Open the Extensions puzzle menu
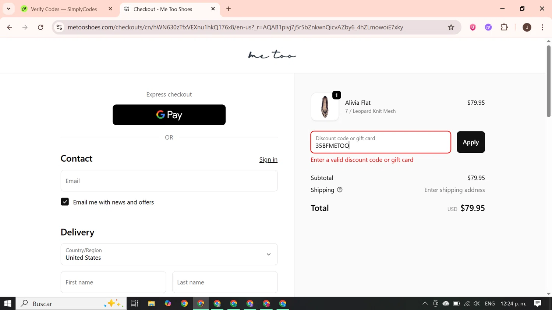Viewport: 552px width, 310px height. click(x=505, y=27)
